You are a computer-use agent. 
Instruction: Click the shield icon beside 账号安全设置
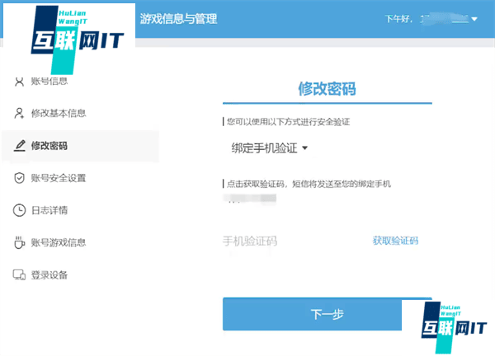pos(19,178)
